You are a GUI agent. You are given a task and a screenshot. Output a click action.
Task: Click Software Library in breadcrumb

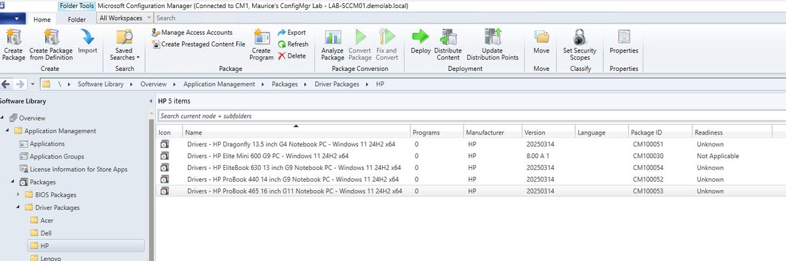(x=101, y=84)
